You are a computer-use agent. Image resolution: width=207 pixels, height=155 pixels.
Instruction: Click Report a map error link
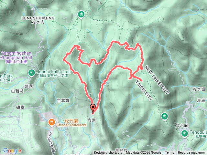click(191, 153)
